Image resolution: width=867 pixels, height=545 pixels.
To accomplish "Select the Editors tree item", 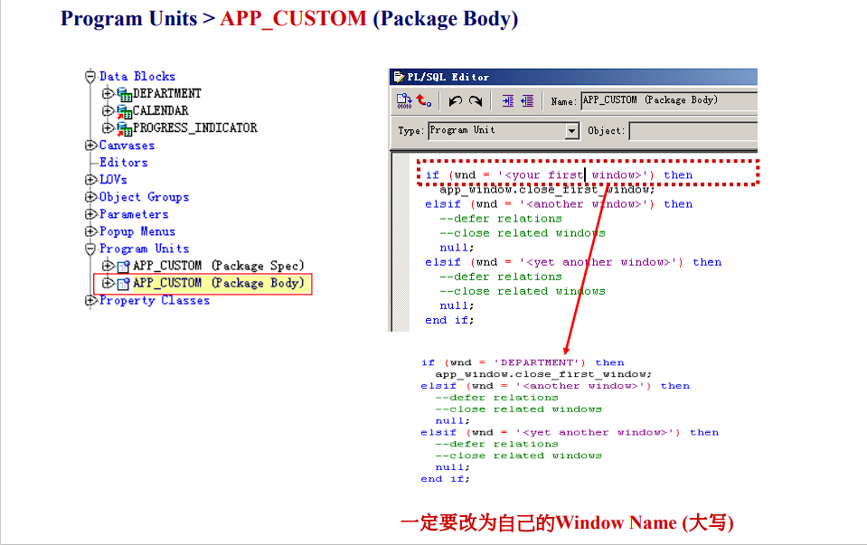I will 124,163.
